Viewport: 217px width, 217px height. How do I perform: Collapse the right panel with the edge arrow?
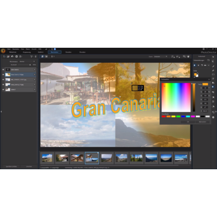coord(216,112)
